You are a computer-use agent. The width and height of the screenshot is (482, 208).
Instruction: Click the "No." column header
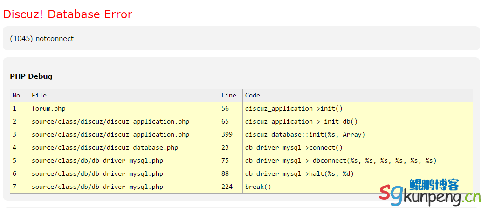click(20, 96)
